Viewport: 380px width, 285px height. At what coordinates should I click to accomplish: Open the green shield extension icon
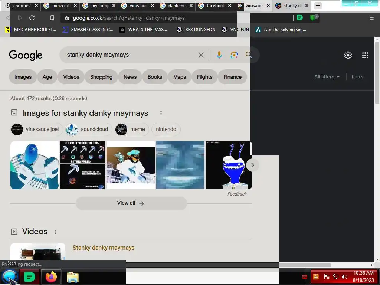point(314,17)
